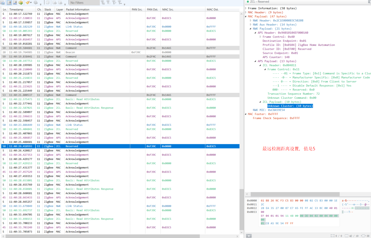Click the second lock-view toolbar icon

pyautogui.click(x=15, y=3)
